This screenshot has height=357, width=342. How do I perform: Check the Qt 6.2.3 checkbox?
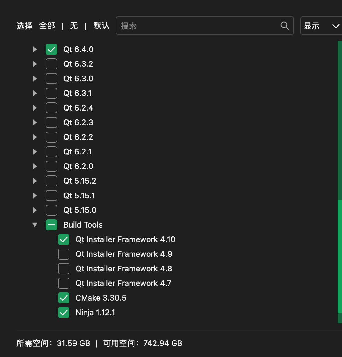[52, 122]
